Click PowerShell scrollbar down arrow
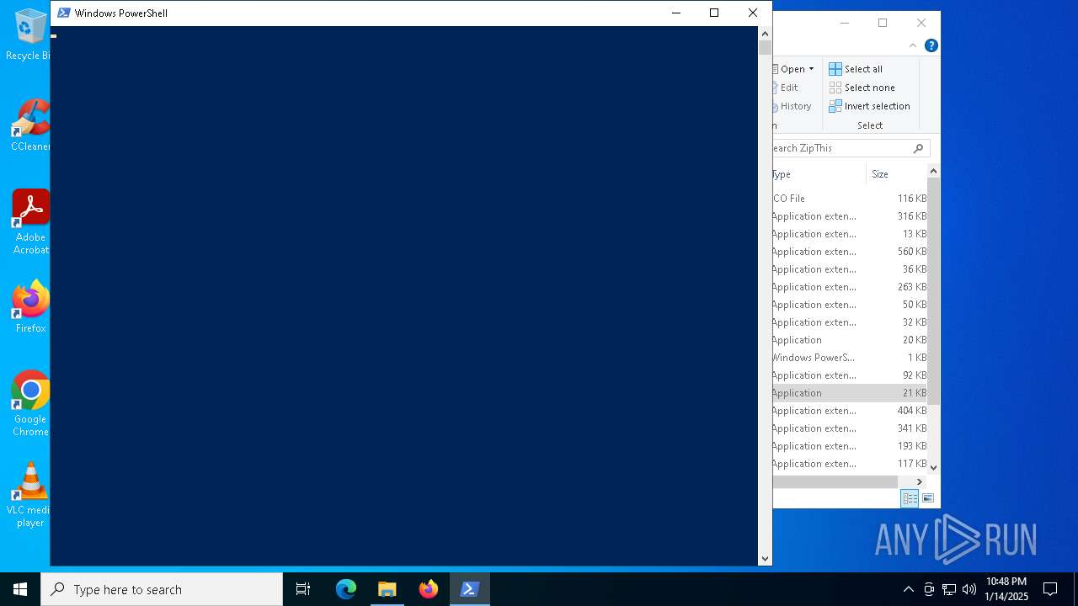1078x606 pixels. [x=765, y=558]
